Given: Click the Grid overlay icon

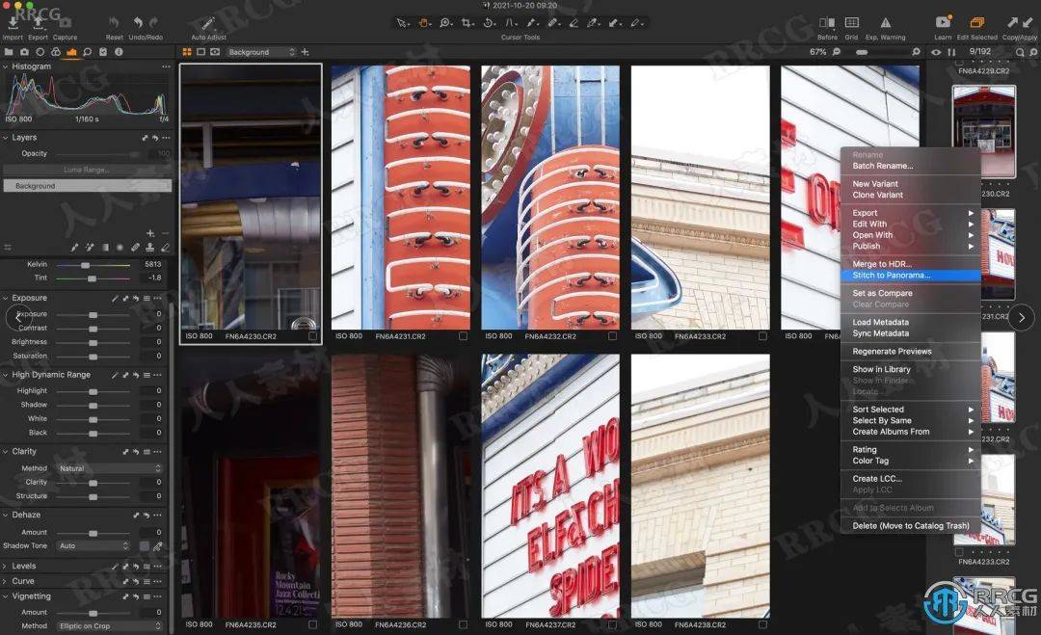Looking at the screenshot, I should tap(851, 23).
